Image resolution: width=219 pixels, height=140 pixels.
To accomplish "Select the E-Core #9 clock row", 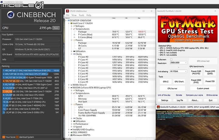I will click(x=110, y=82).
